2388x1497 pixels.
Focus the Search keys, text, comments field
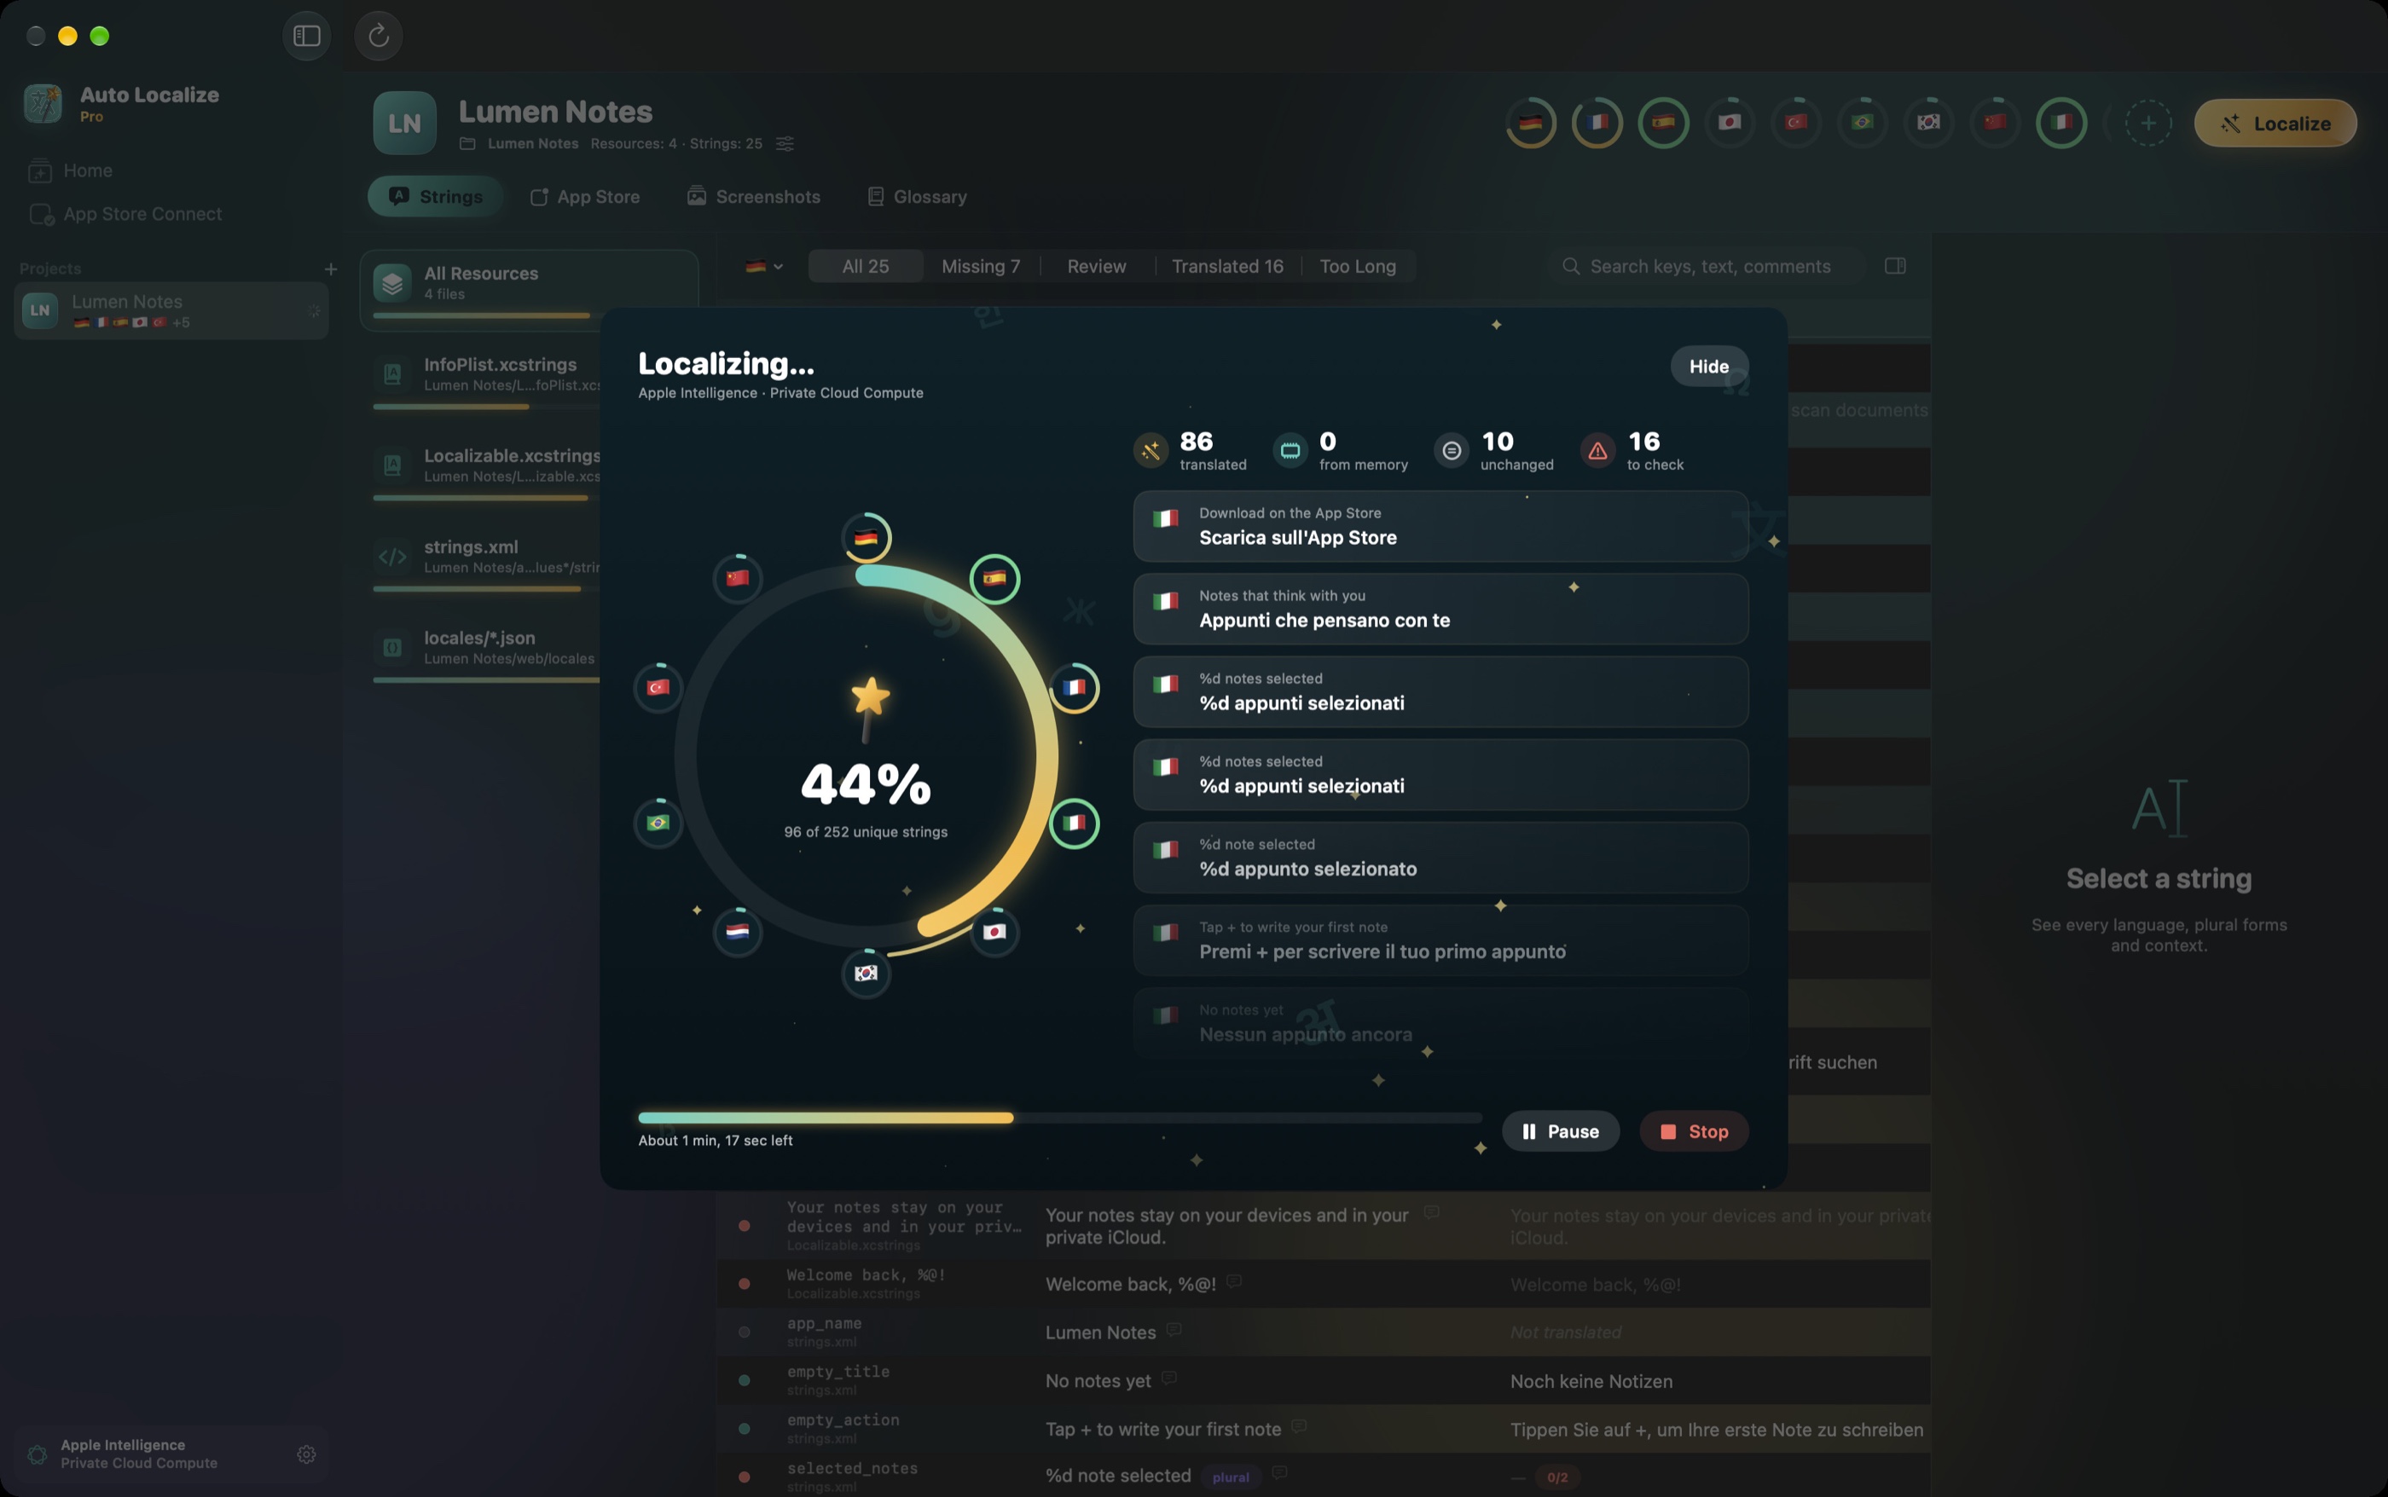pos(1707,266)
